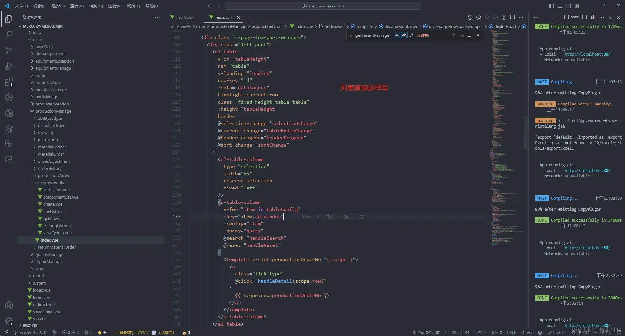Close the index.vue editor tab
The image size is (625, 336).
pyautogui.click(x=238, y=17)
